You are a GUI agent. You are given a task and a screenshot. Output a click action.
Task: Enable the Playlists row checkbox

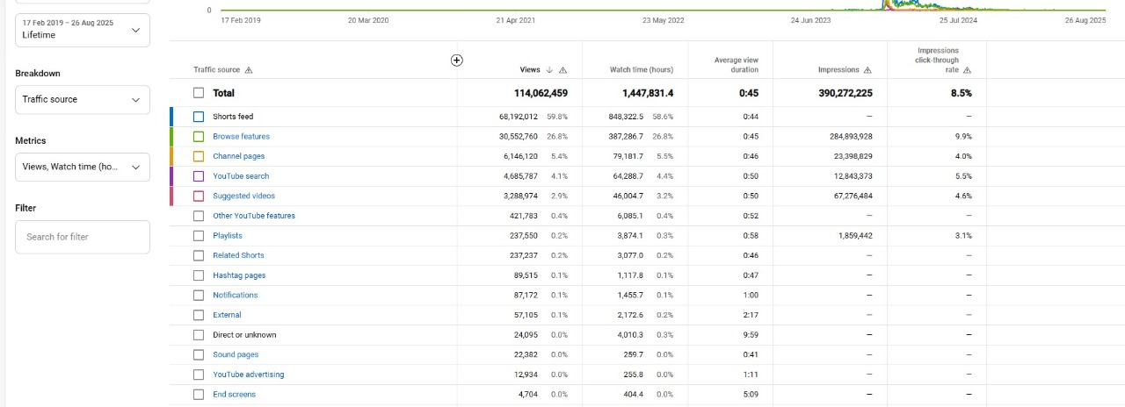pyautogui.click(x=199, y=236)
